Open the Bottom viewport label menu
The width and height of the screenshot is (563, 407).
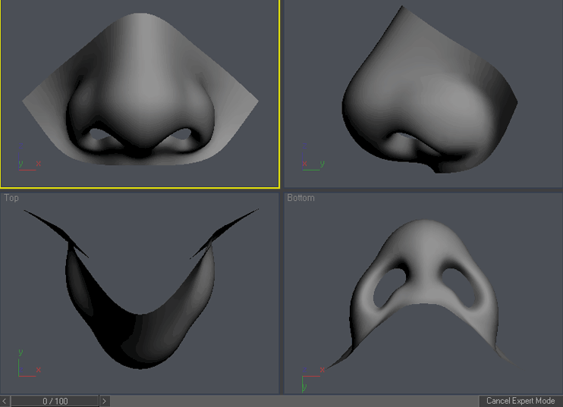pyautogui.click(x=300, y=198)
